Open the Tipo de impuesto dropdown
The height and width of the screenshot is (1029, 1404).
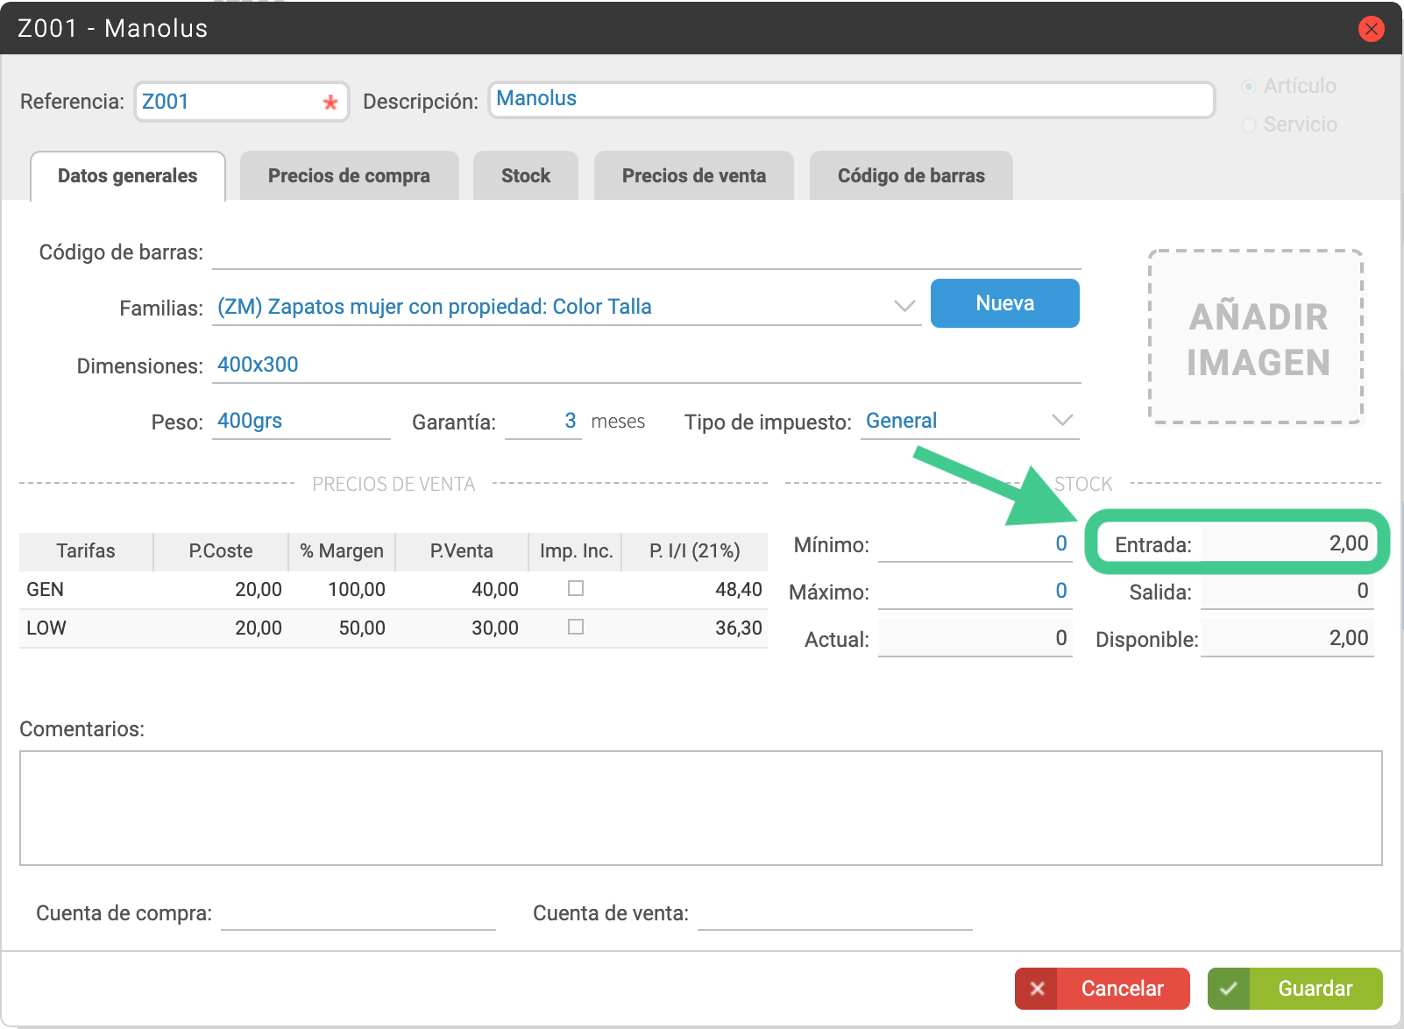click(x=1062, y=420)
